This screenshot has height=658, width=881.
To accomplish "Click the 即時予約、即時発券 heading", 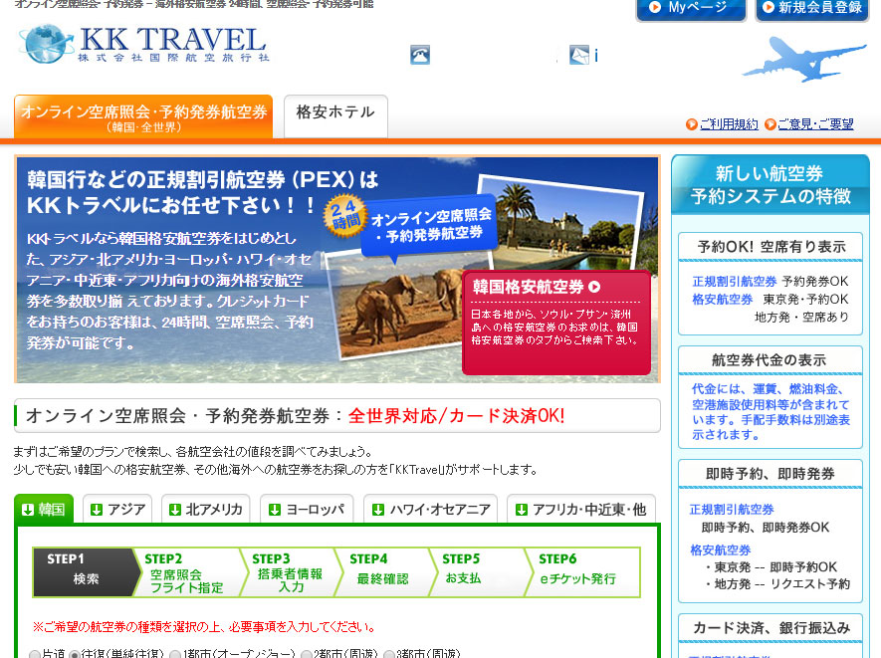I will tap(771, 474).
